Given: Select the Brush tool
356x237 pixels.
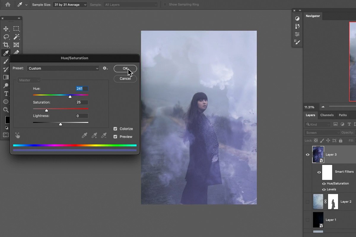Looking at the screenshot, I should click(x=6, y=61).
